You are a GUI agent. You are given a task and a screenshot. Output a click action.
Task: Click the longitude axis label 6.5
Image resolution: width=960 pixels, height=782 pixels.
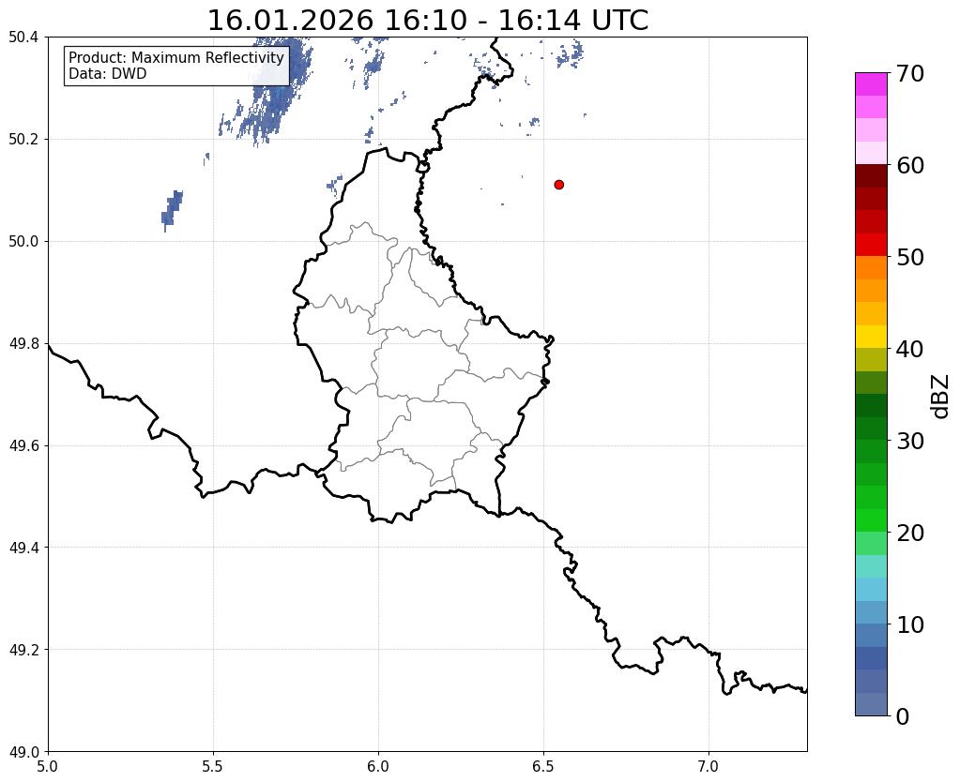(543, 766)
